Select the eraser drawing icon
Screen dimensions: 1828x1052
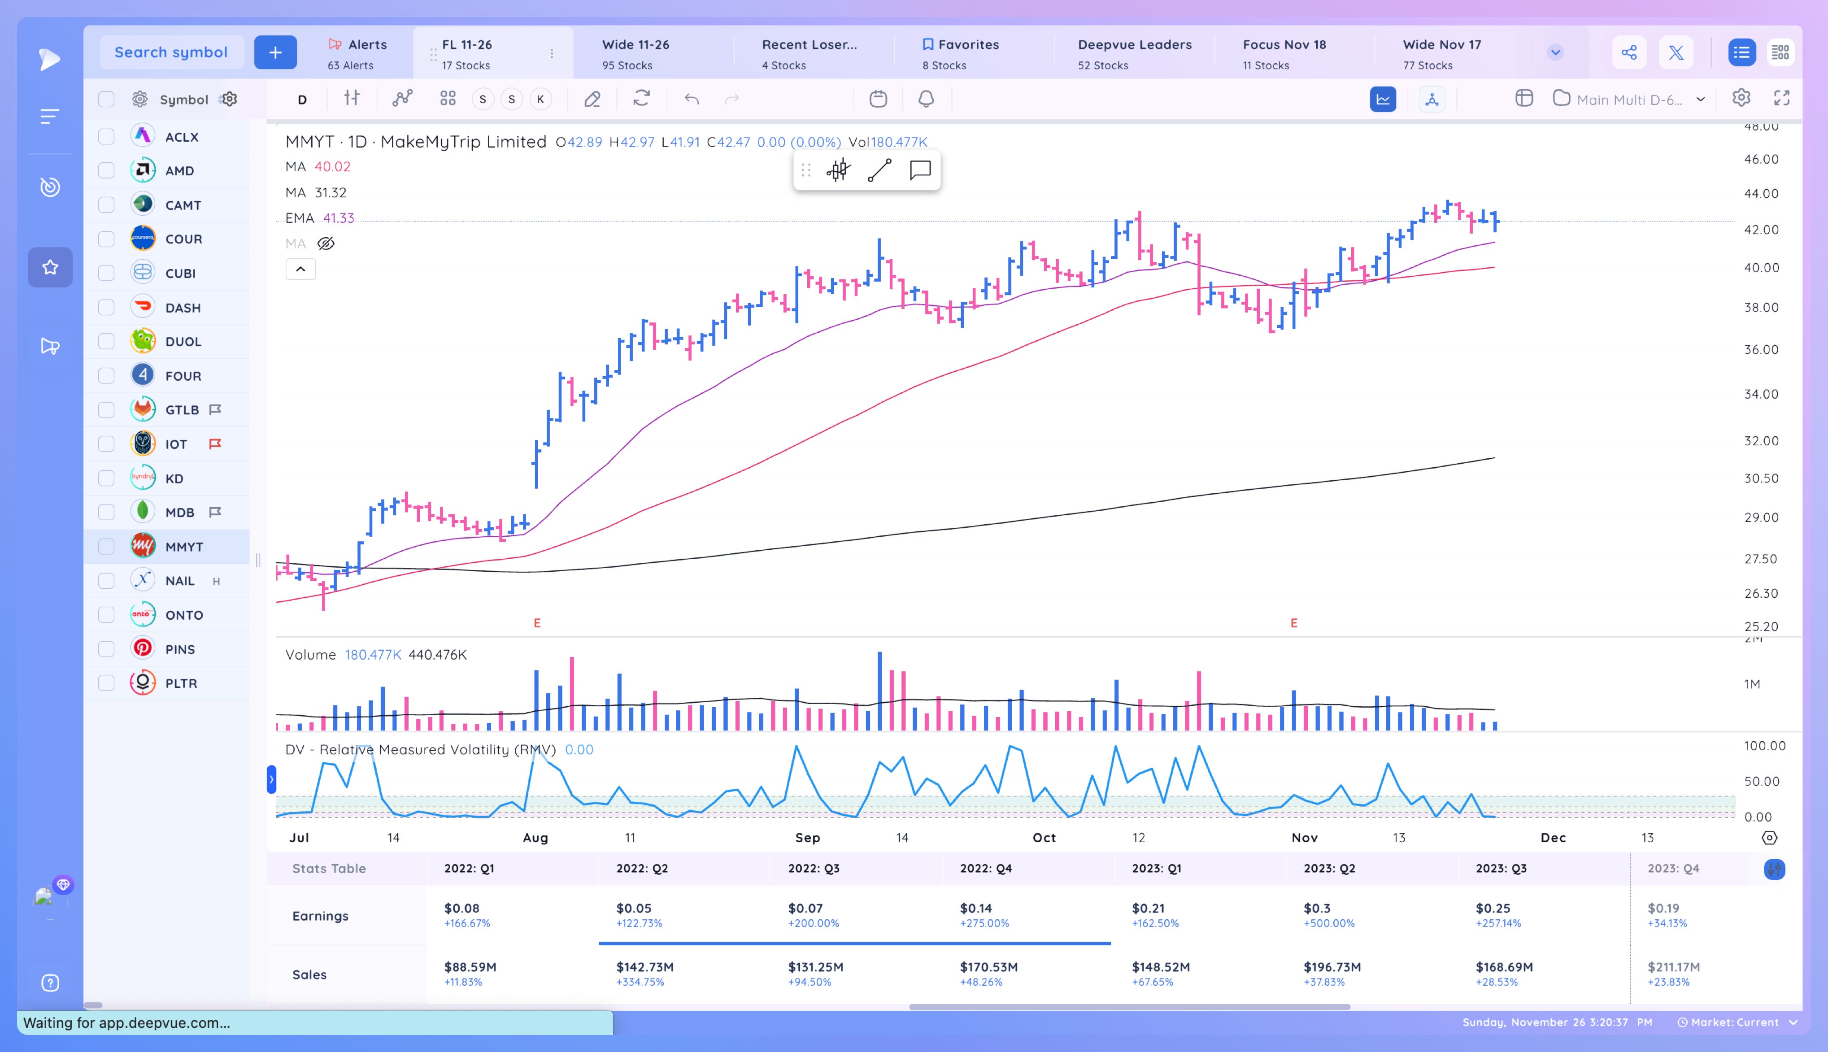[592, 99]
